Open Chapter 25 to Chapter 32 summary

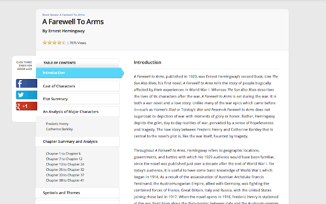tap(65, 170)
